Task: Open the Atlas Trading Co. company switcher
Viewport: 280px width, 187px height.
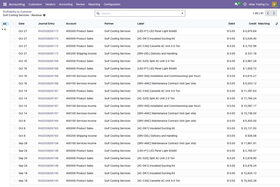Action: pos(259,4)
